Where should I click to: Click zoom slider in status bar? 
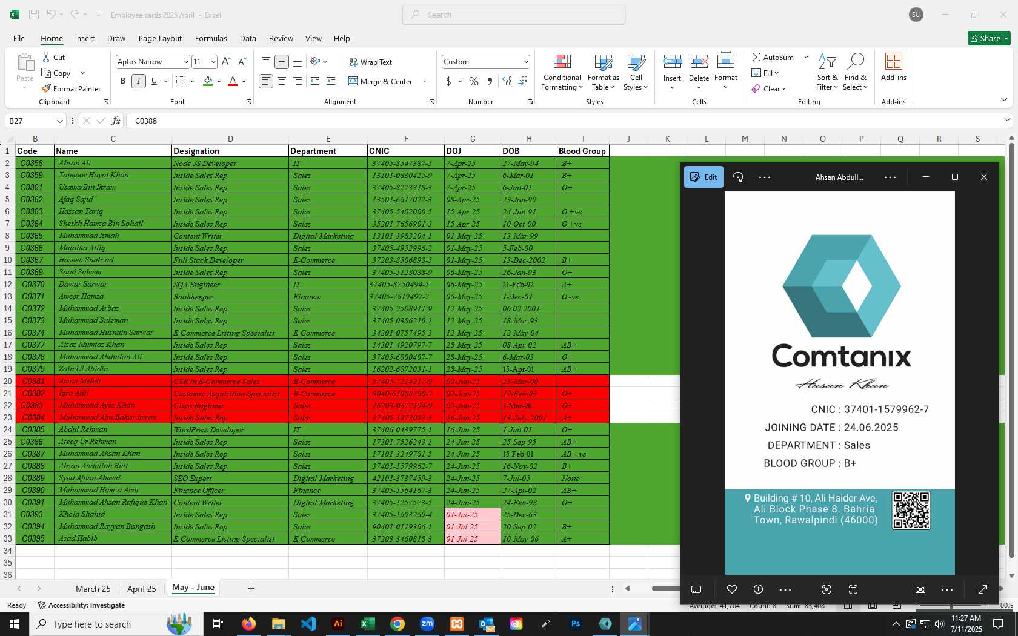[x=951, y=606]
